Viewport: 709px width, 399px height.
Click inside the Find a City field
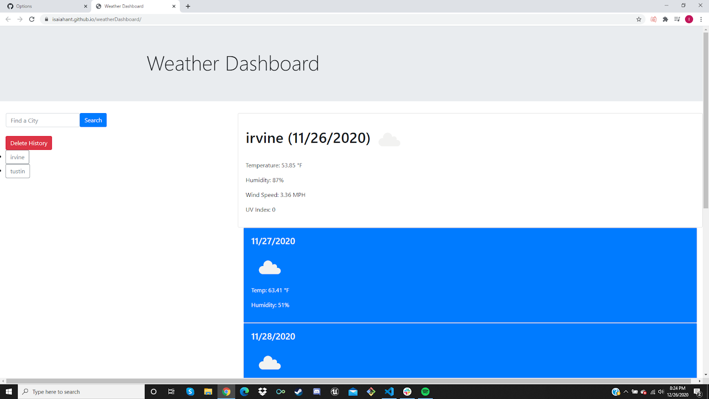(x=42, y=120)
